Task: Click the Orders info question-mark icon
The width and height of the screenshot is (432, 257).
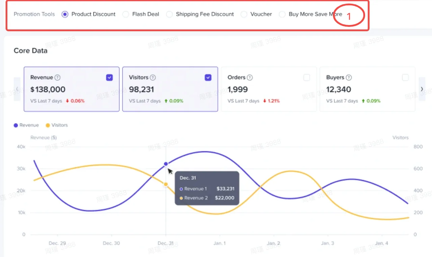Action: click(x=250, y=77)
